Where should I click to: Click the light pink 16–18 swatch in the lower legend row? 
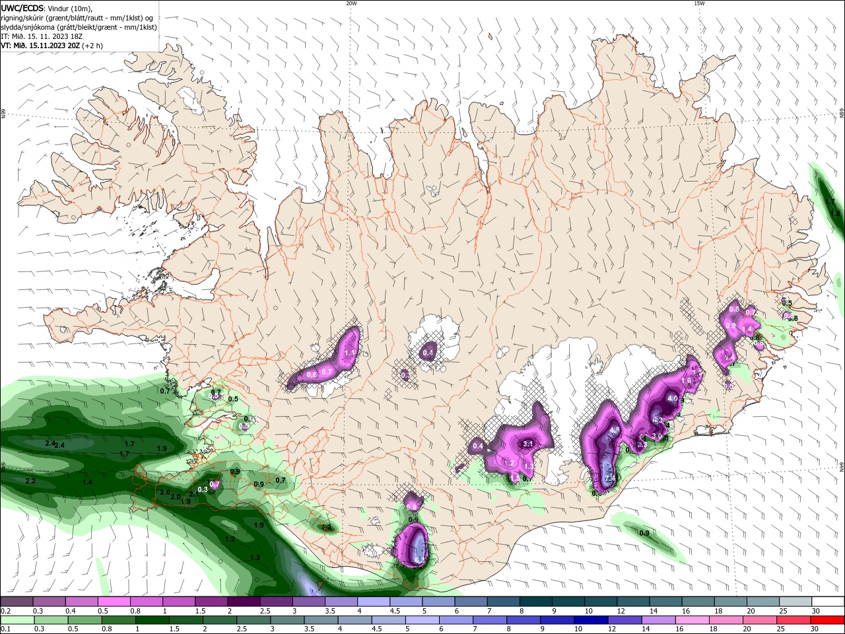[x=693, y=620]
